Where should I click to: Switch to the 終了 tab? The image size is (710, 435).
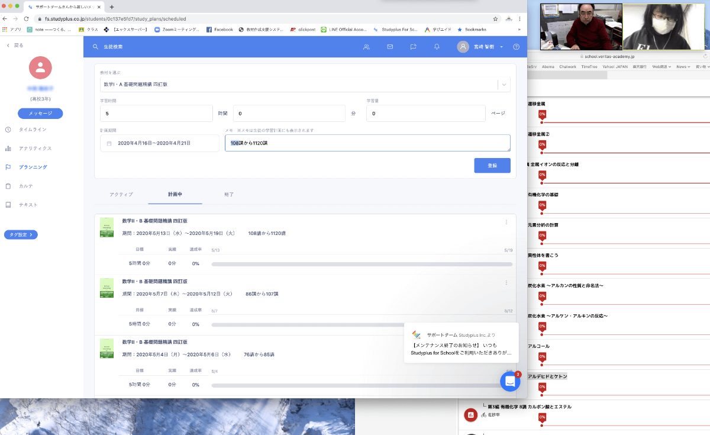(229, 194)
